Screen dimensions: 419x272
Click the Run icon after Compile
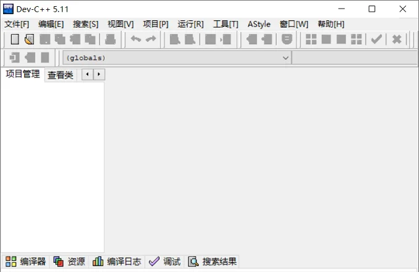tap(326, 39)
